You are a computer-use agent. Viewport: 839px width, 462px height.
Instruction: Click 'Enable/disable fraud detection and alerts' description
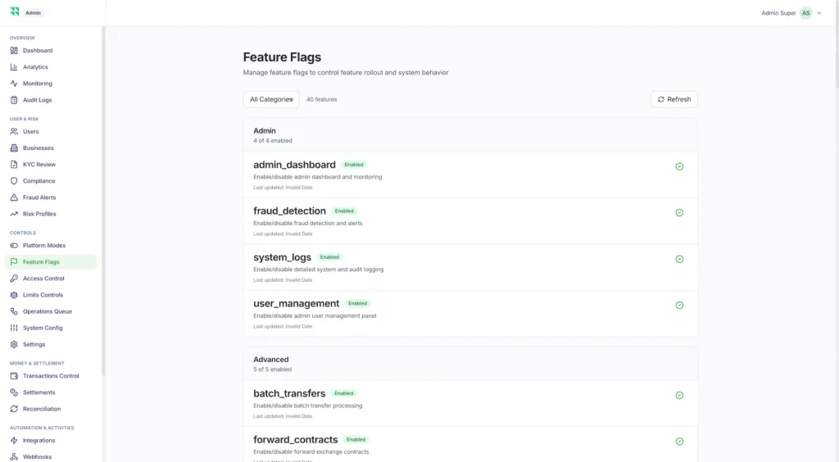tap(308, 224)
